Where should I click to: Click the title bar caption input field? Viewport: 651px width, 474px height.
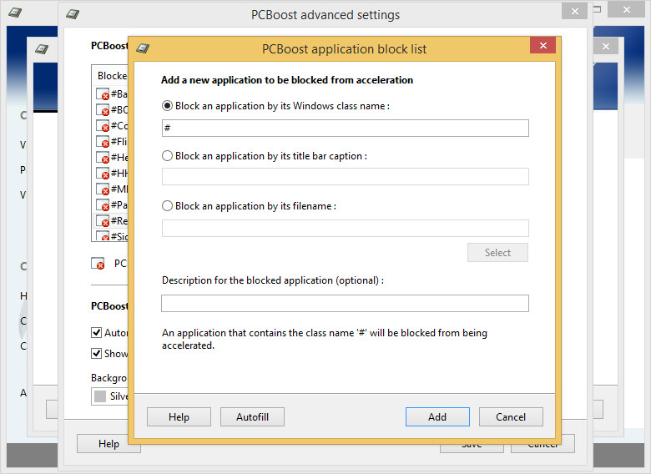click(x=345, y=176)
